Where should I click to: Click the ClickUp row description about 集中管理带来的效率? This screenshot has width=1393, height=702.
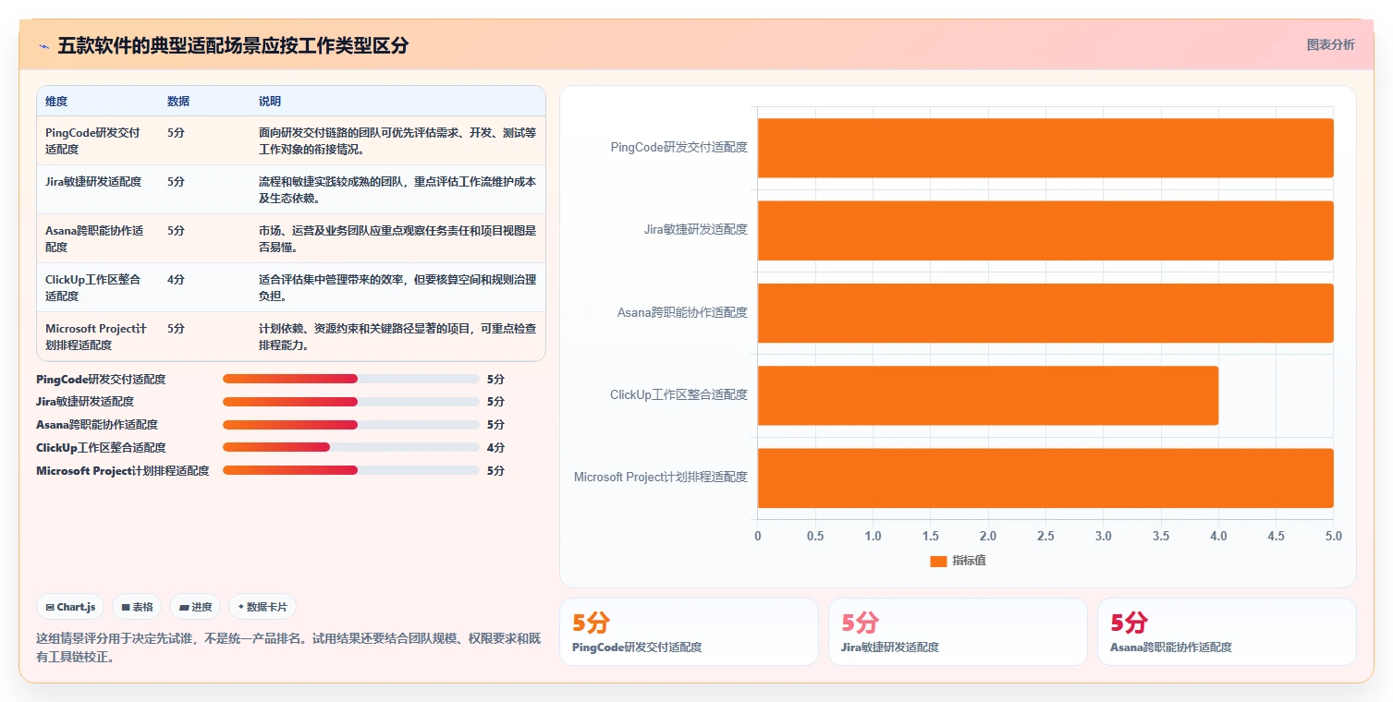coord(397,287)
